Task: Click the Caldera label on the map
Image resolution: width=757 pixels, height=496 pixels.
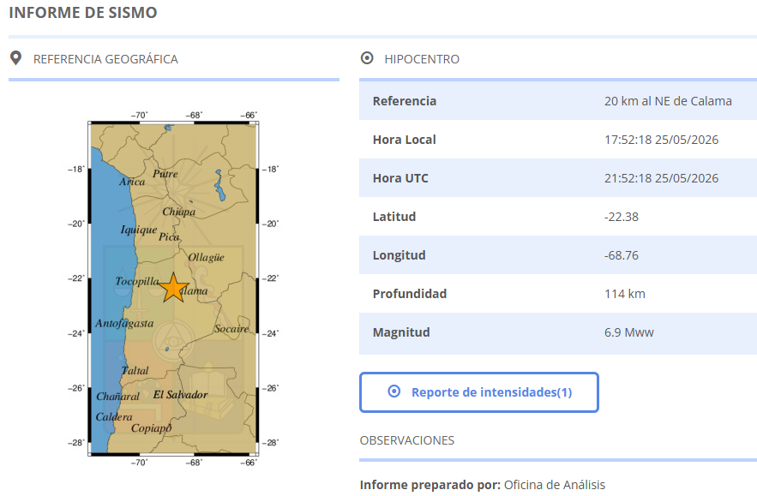Action: click(113, 417)
